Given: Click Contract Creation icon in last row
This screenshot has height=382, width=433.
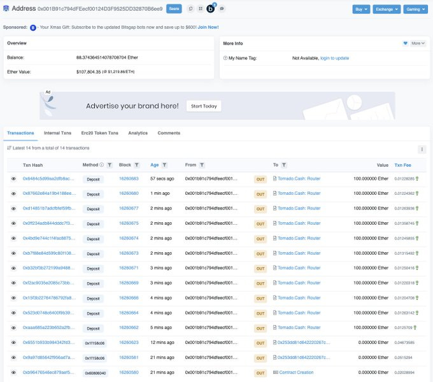Looking at the screenshot, I should [x=276, y=372].
